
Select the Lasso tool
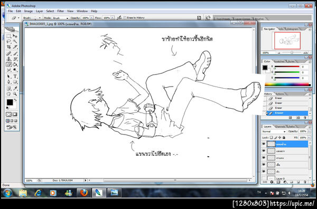pyautogui.click(x=8, y=41)
